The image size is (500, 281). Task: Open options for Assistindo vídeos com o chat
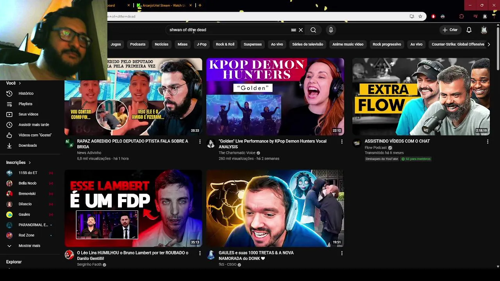[487, 142]
